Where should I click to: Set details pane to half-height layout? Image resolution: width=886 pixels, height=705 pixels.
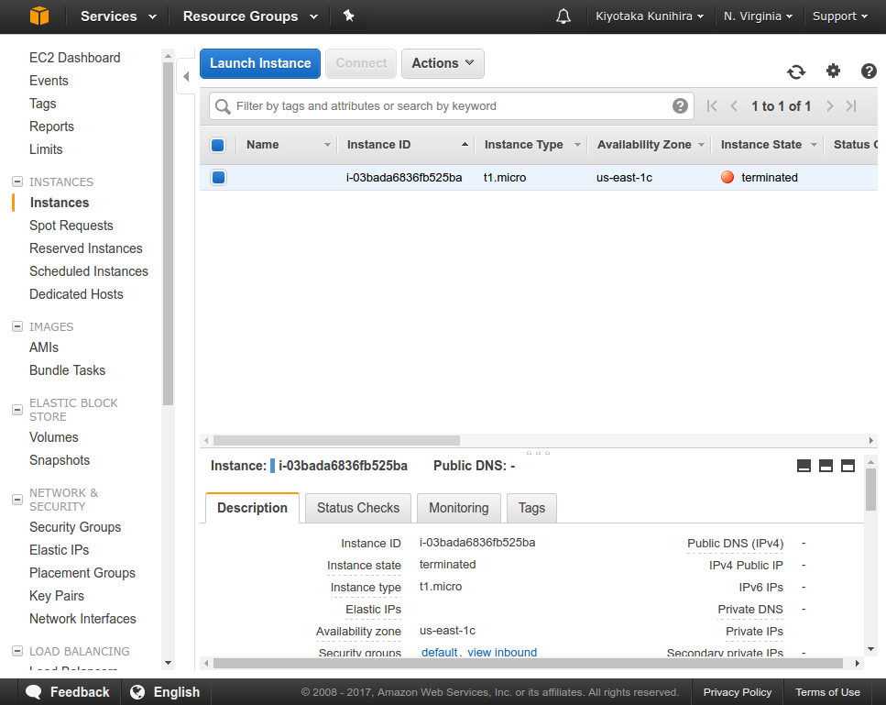tap(826, 466)
